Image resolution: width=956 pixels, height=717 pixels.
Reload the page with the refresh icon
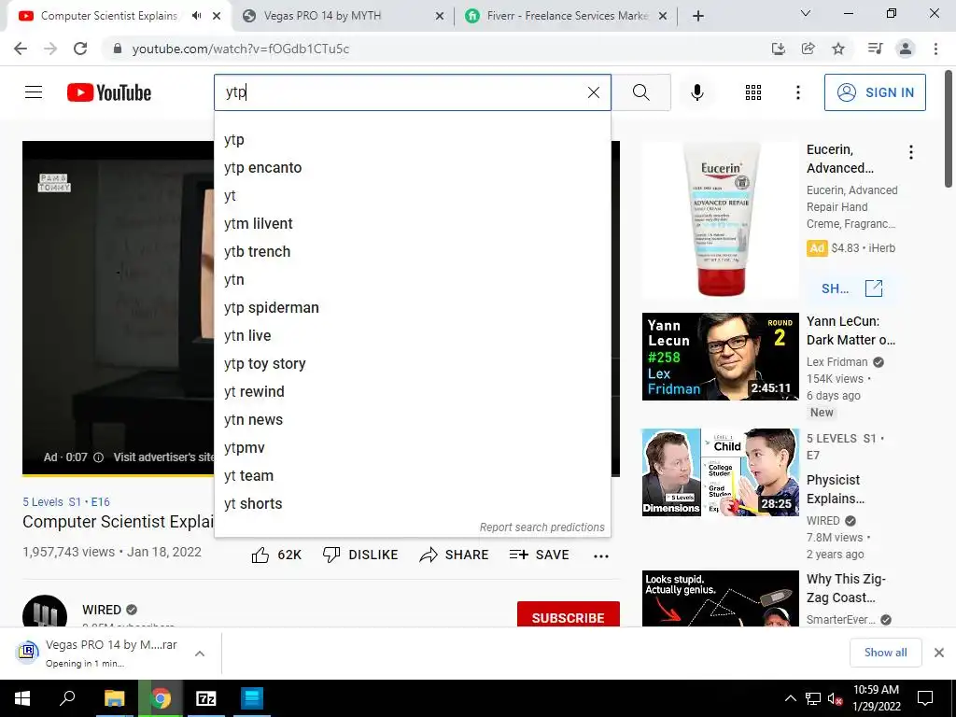tap(80, 49)
